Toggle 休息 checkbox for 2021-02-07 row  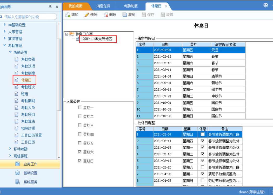pyautogui.click(x=203, y=134)
